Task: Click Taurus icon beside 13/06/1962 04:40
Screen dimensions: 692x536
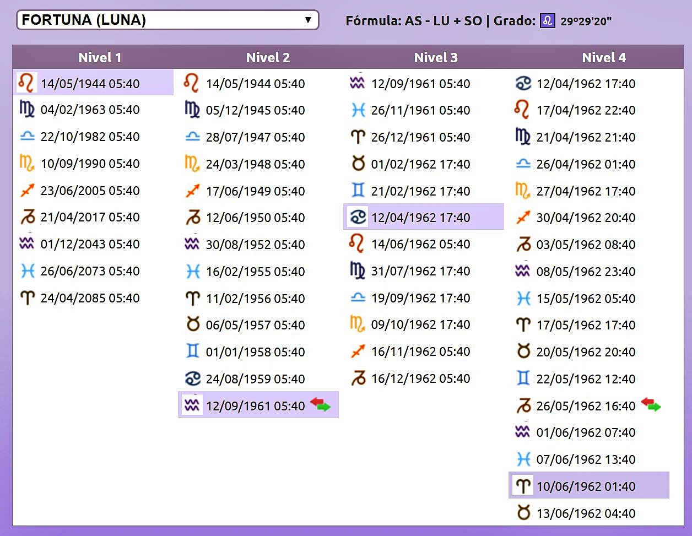Action: 523,513
